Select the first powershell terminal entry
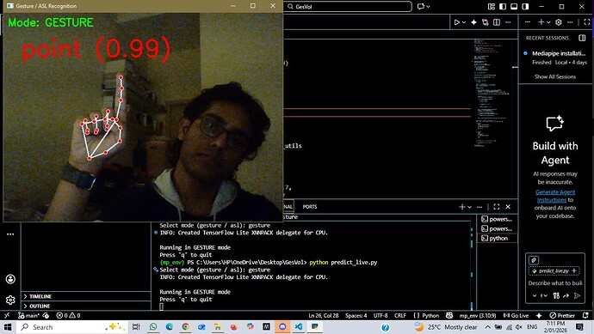The width and height of the screenshot is (594, 334). 497,219
